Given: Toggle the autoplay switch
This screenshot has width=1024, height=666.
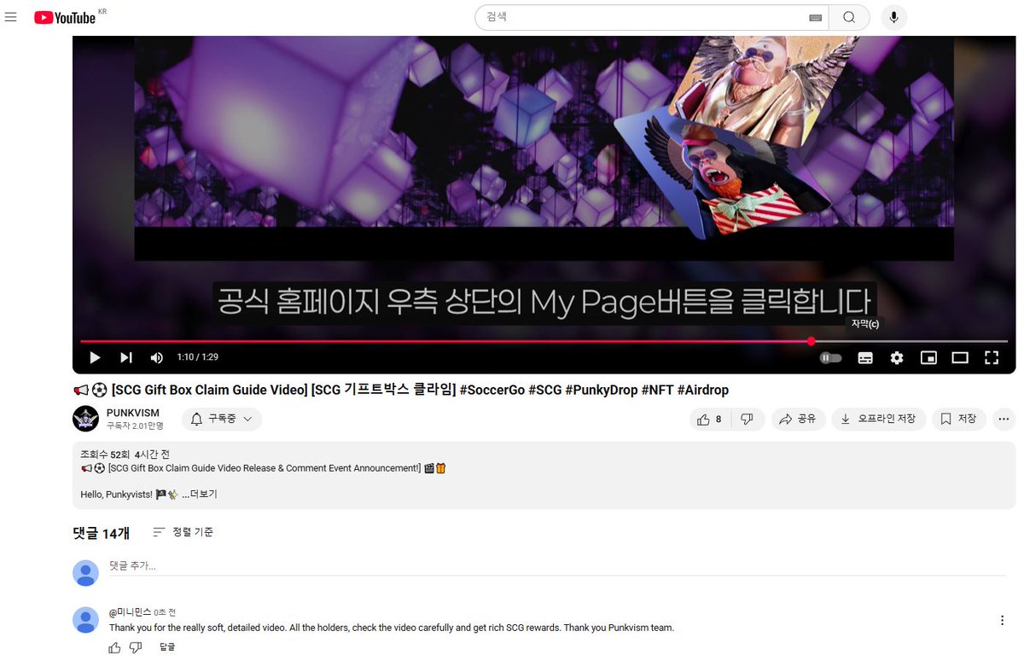Looking at the screenshot, I should pos(830,358).
